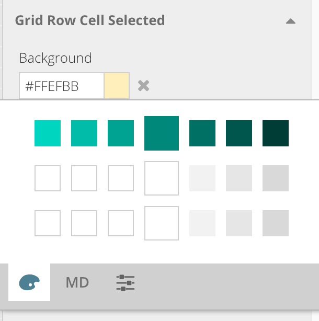319x321 pixels.
Task: Switch to the MD palette tab
Action: [x=77, y=283]
